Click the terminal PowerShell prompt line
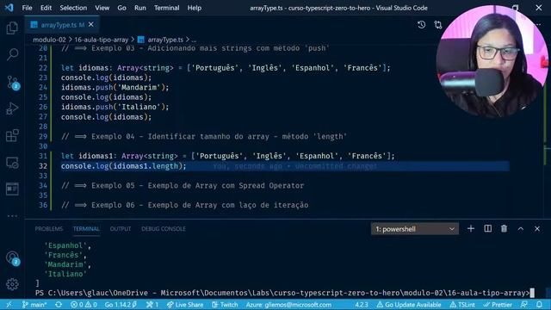 (x=285, y=293)
